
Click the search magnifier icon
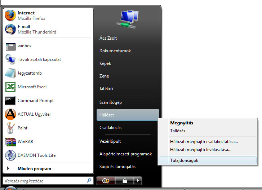[89, 180]
